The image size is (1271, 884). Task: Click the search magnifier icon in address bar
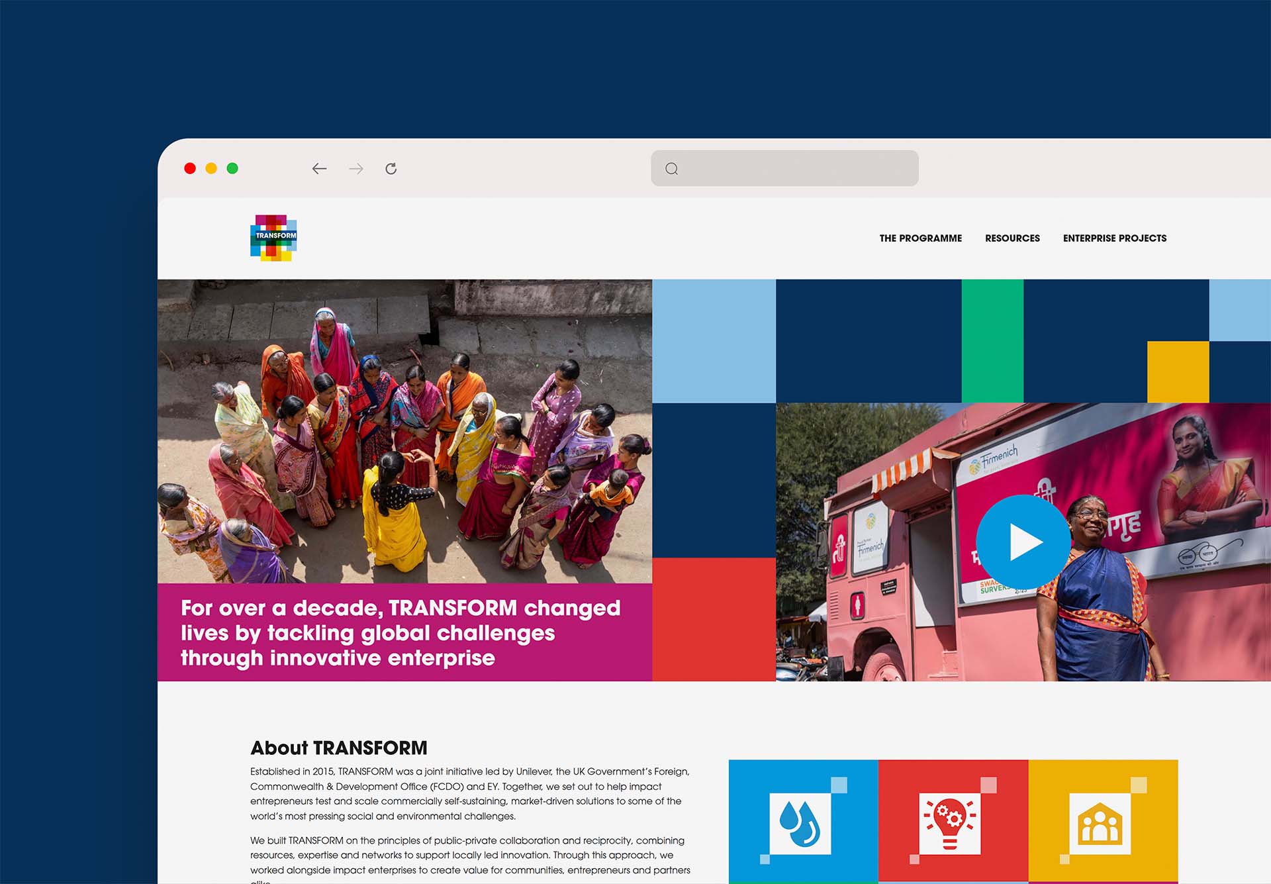671,169
